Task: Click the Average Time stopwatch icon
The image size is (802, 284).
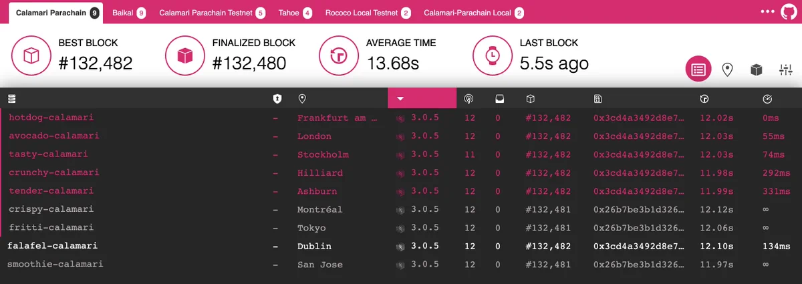Action: pyautogui.click(x=340, y=55)
